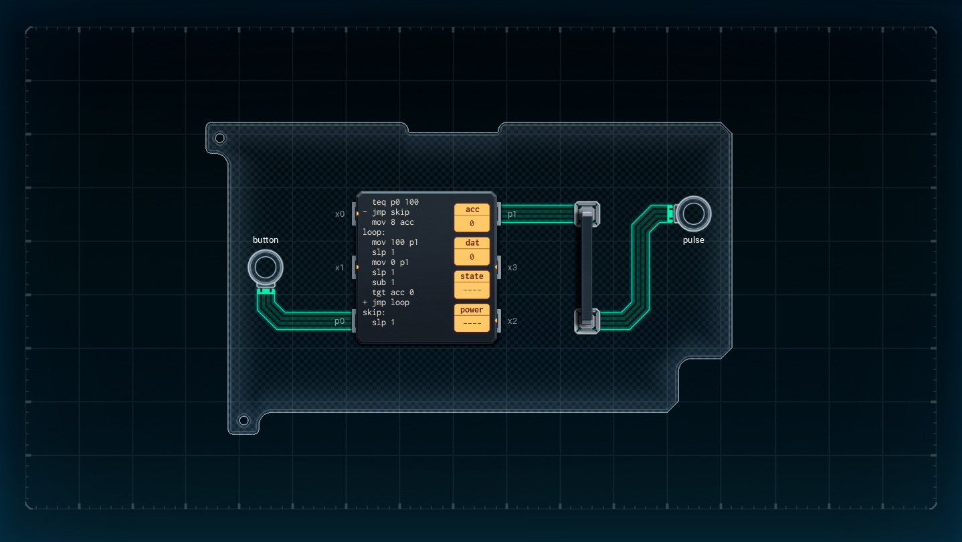Image resolution: width=962 pixels, height=542 pixels.
Task: Select the top terminal of the bridge
Action: pos(587,214)
